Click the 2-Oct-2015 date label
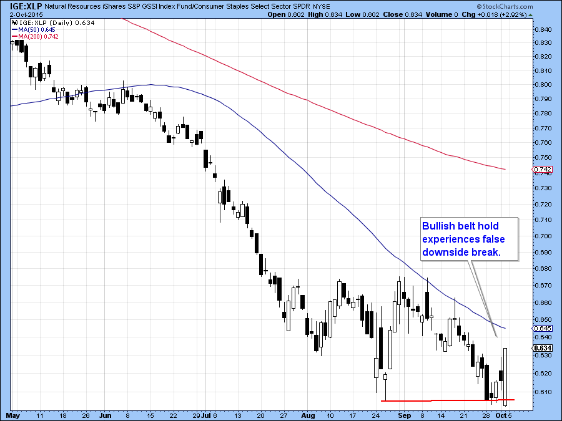Screen dimensions: 562x421 26,15
